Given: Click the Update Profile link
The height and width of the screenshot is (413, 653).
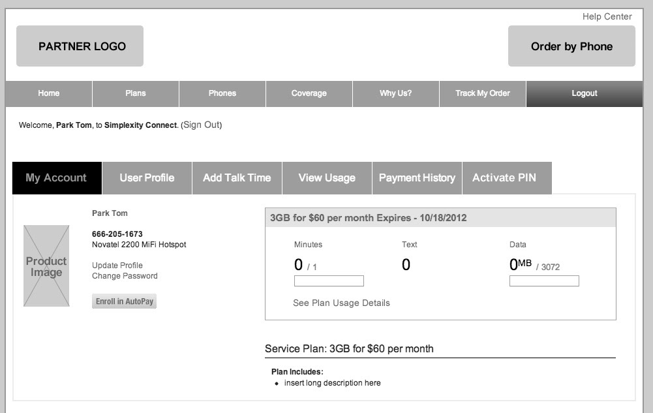Looking at the screenshot, I should 117,266.
